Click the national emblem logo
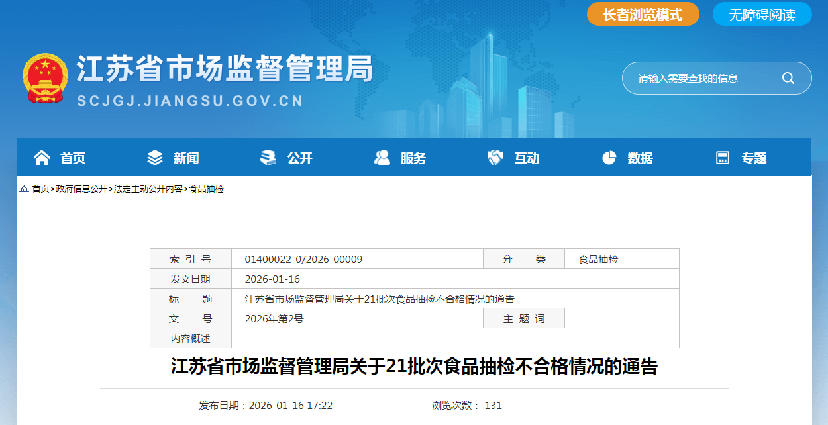 click(46, 78)
